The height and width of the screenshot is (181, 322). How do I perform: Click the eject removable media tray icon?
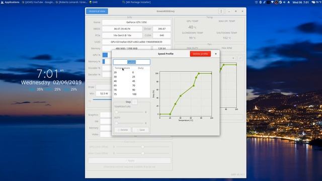(x=289, y=2)
